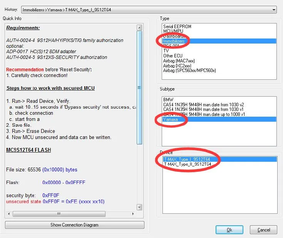This screenshot has height=238, width=283.
Task: Click horizontal scroll right arrow
Action: tap(133, 214)
